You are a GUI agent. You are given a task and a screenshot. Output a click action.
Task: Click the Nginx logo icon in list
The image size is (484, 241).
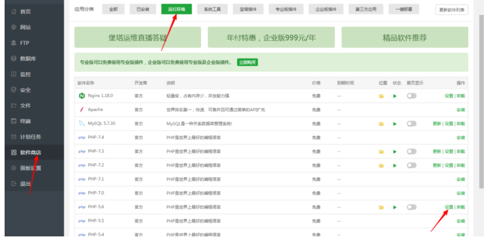click(81, 96)
